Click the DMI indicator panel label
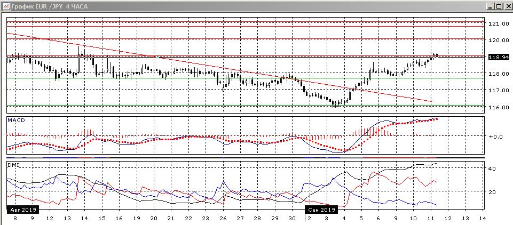513x225 pixels. coord(13,165)
